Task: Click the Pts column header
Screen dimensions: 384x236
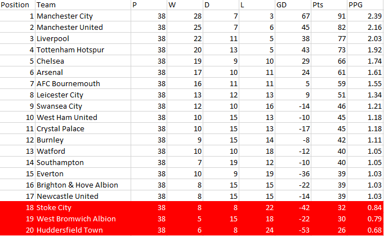Action: (x=329, y=5)
